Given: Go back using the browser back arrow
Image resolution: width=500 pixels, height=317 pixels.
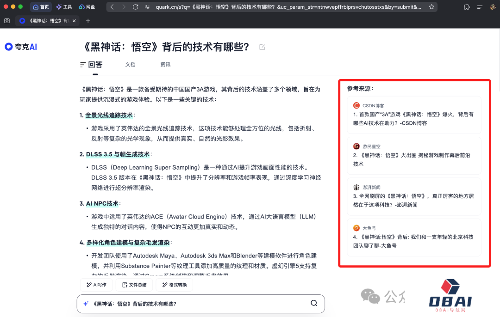Looking at the screenshot, I should coord(112,7).
